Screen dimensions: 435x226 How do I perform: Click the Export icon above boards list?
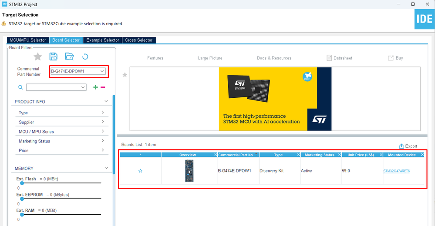click(x=401, y=146)
